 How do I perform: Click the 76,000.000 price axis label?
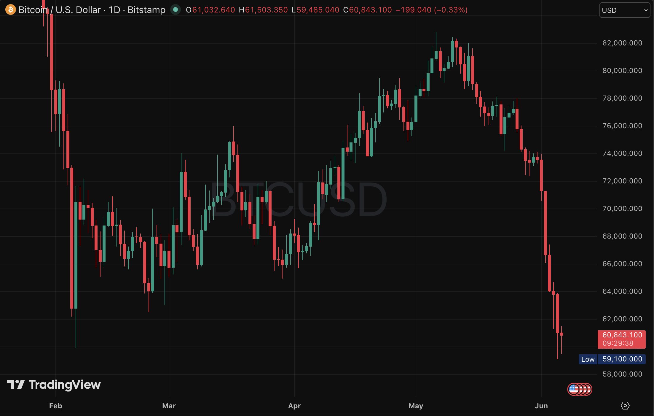[622, 126]
